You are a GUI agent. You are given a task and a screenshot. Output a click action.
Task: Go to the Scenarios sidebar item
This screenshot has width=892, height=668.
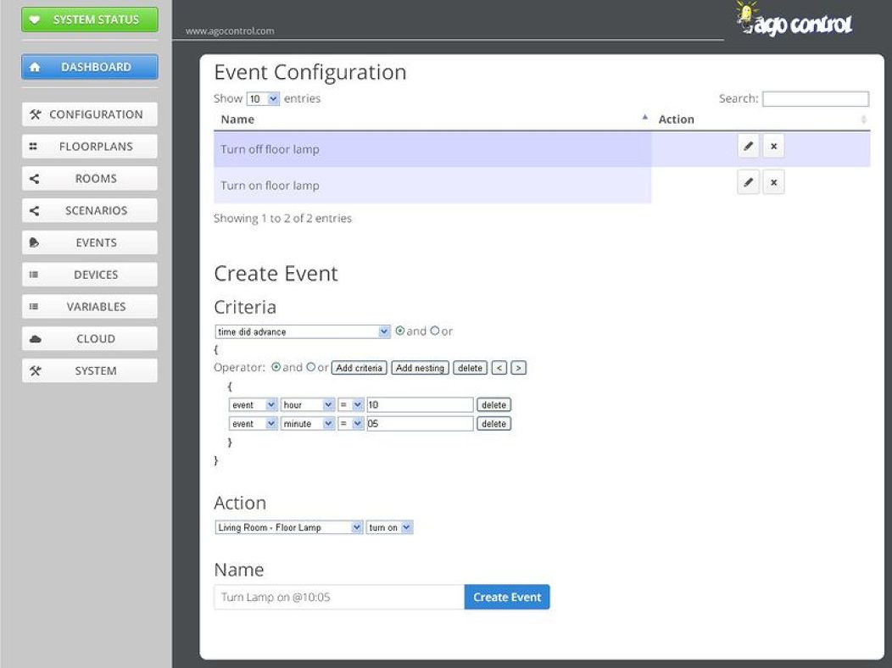point(90,210)
